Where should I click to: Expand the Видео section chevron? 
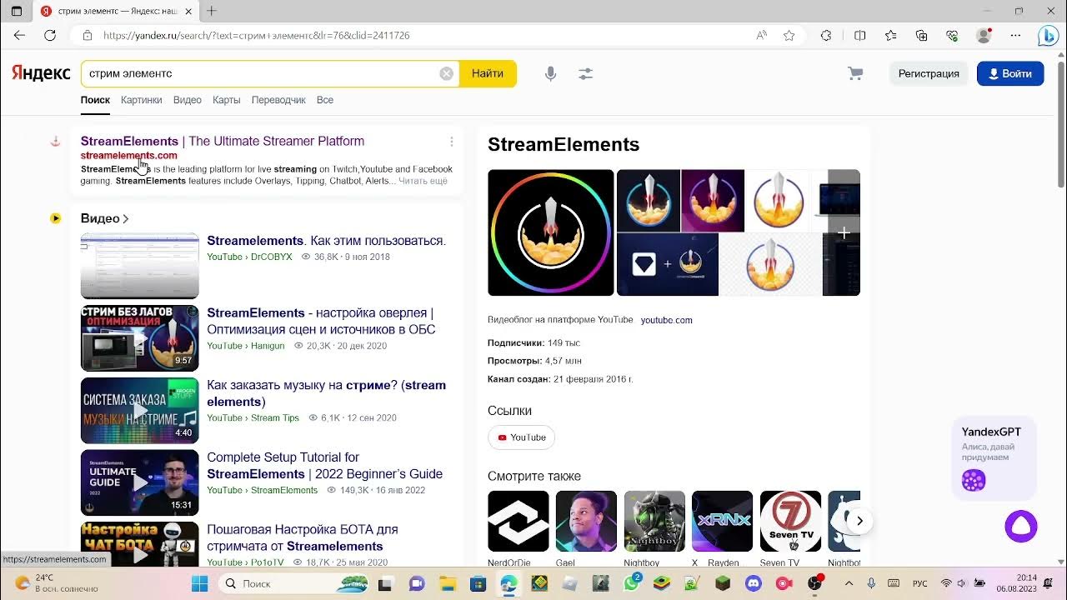(126, 219)
